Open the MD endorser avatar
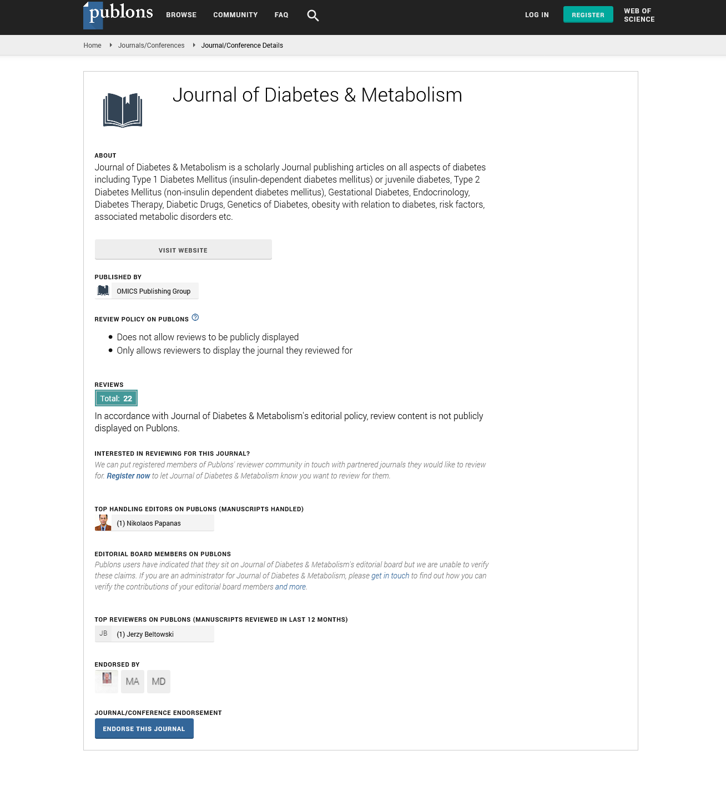726x791 pixels. 159,681
